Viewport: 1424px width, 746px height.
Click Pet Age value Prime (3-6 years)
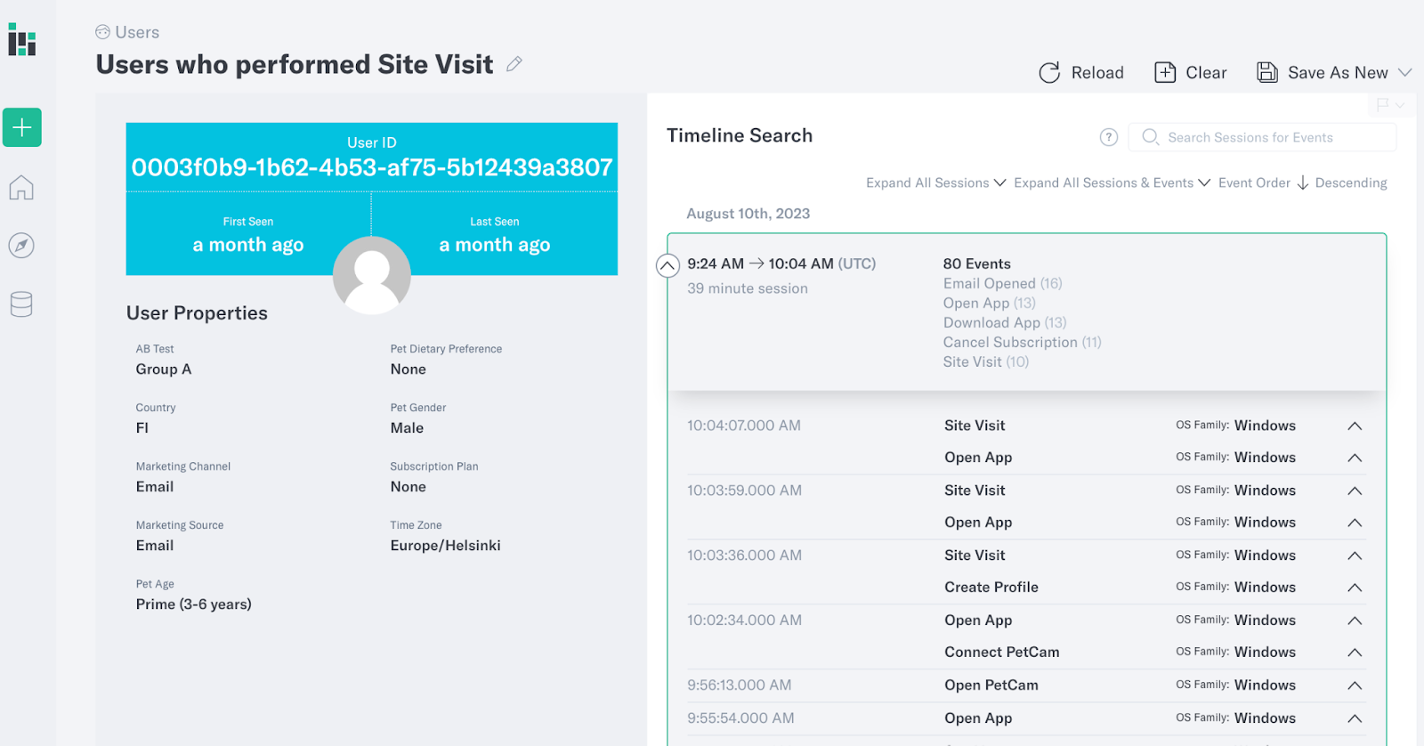(x=194, y=604)
